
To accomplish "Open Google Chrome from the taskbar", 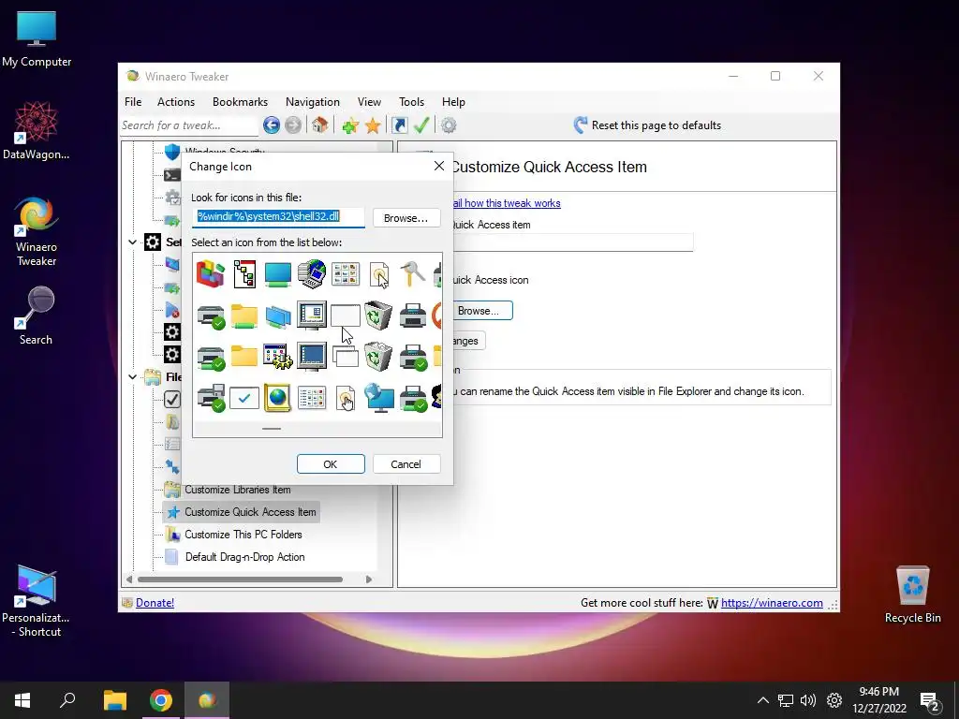I will (161, 700).
